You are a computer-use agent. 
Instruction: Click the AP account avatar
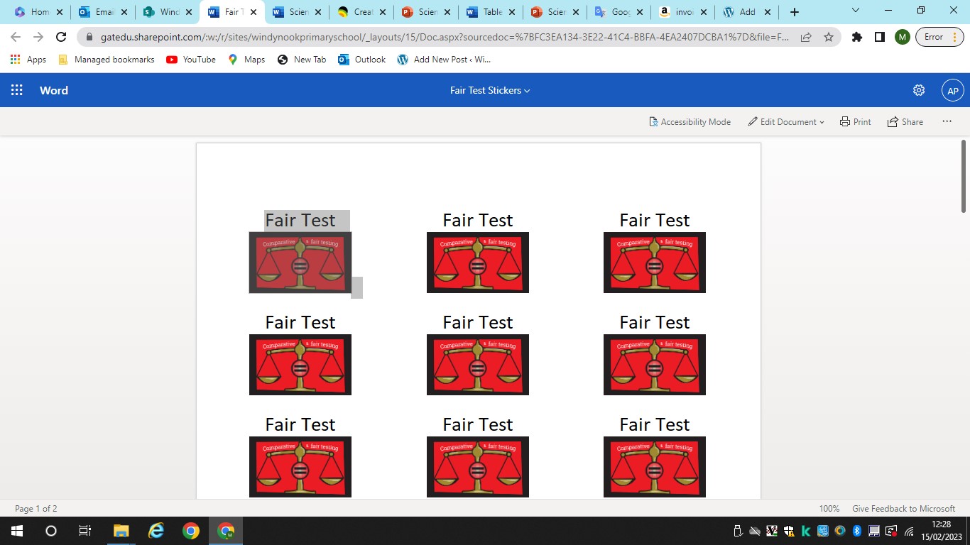coord(952,90)
